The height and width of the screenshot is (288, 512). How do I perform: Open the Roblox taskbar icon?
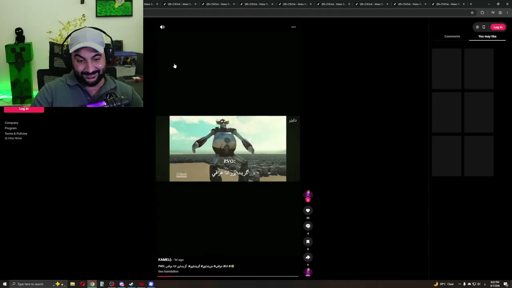click(151, 284)
